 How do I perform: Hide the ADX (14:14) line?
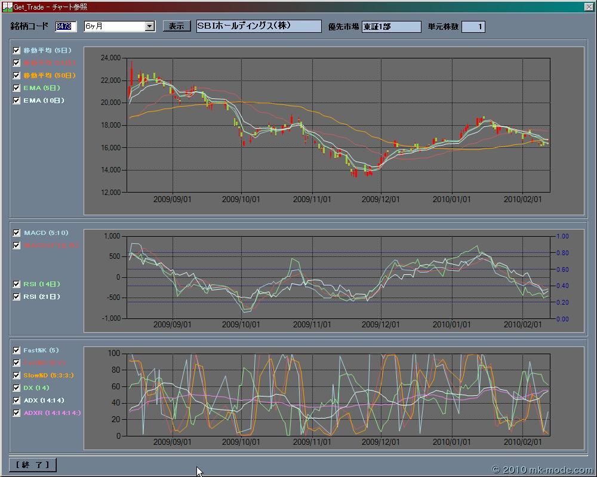17,401
